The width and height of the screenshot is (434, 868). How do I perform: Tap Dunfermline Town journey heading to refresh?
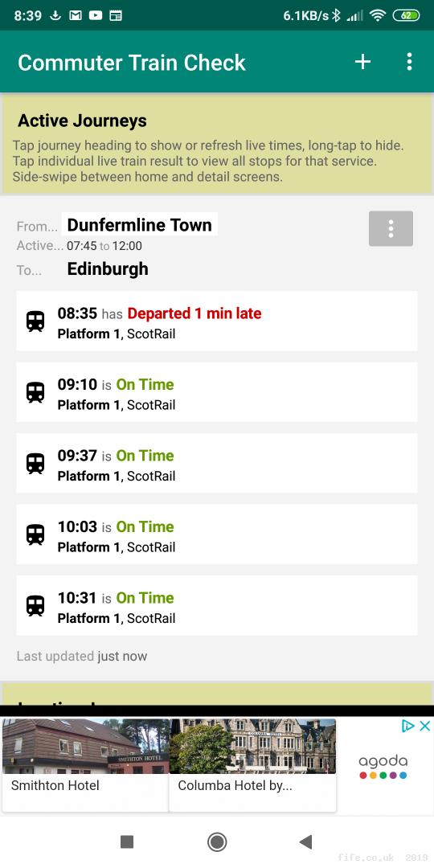140,225
